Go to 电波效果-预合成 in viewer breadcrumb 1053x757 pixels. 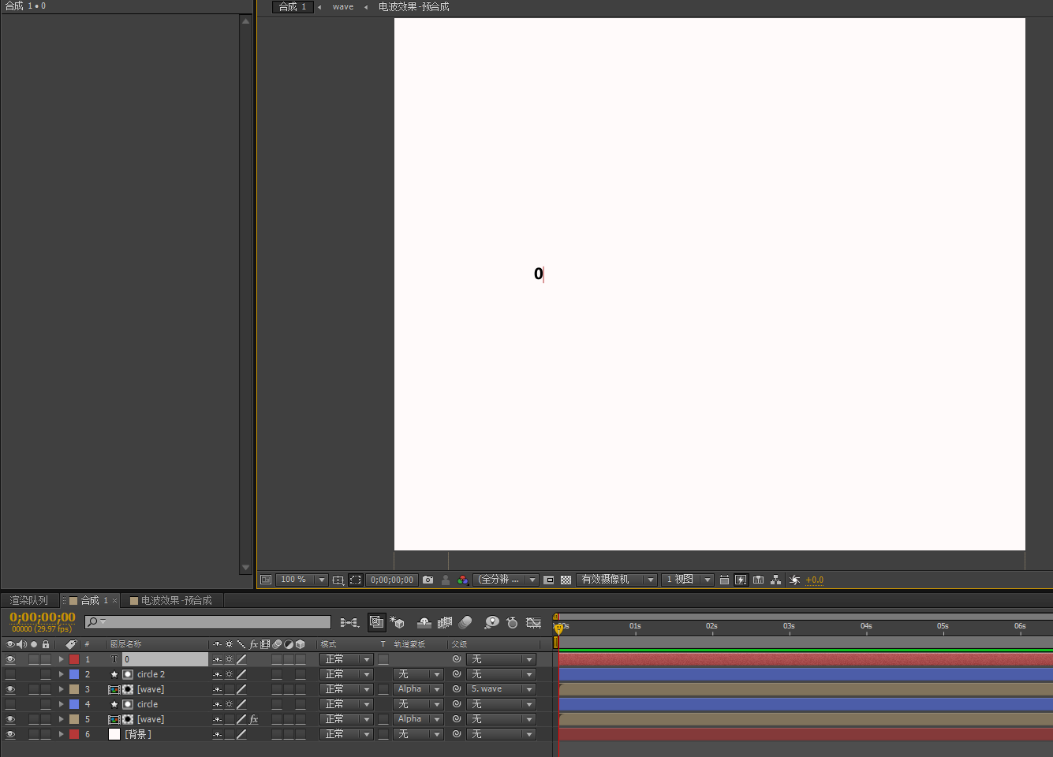coord(414,6)
